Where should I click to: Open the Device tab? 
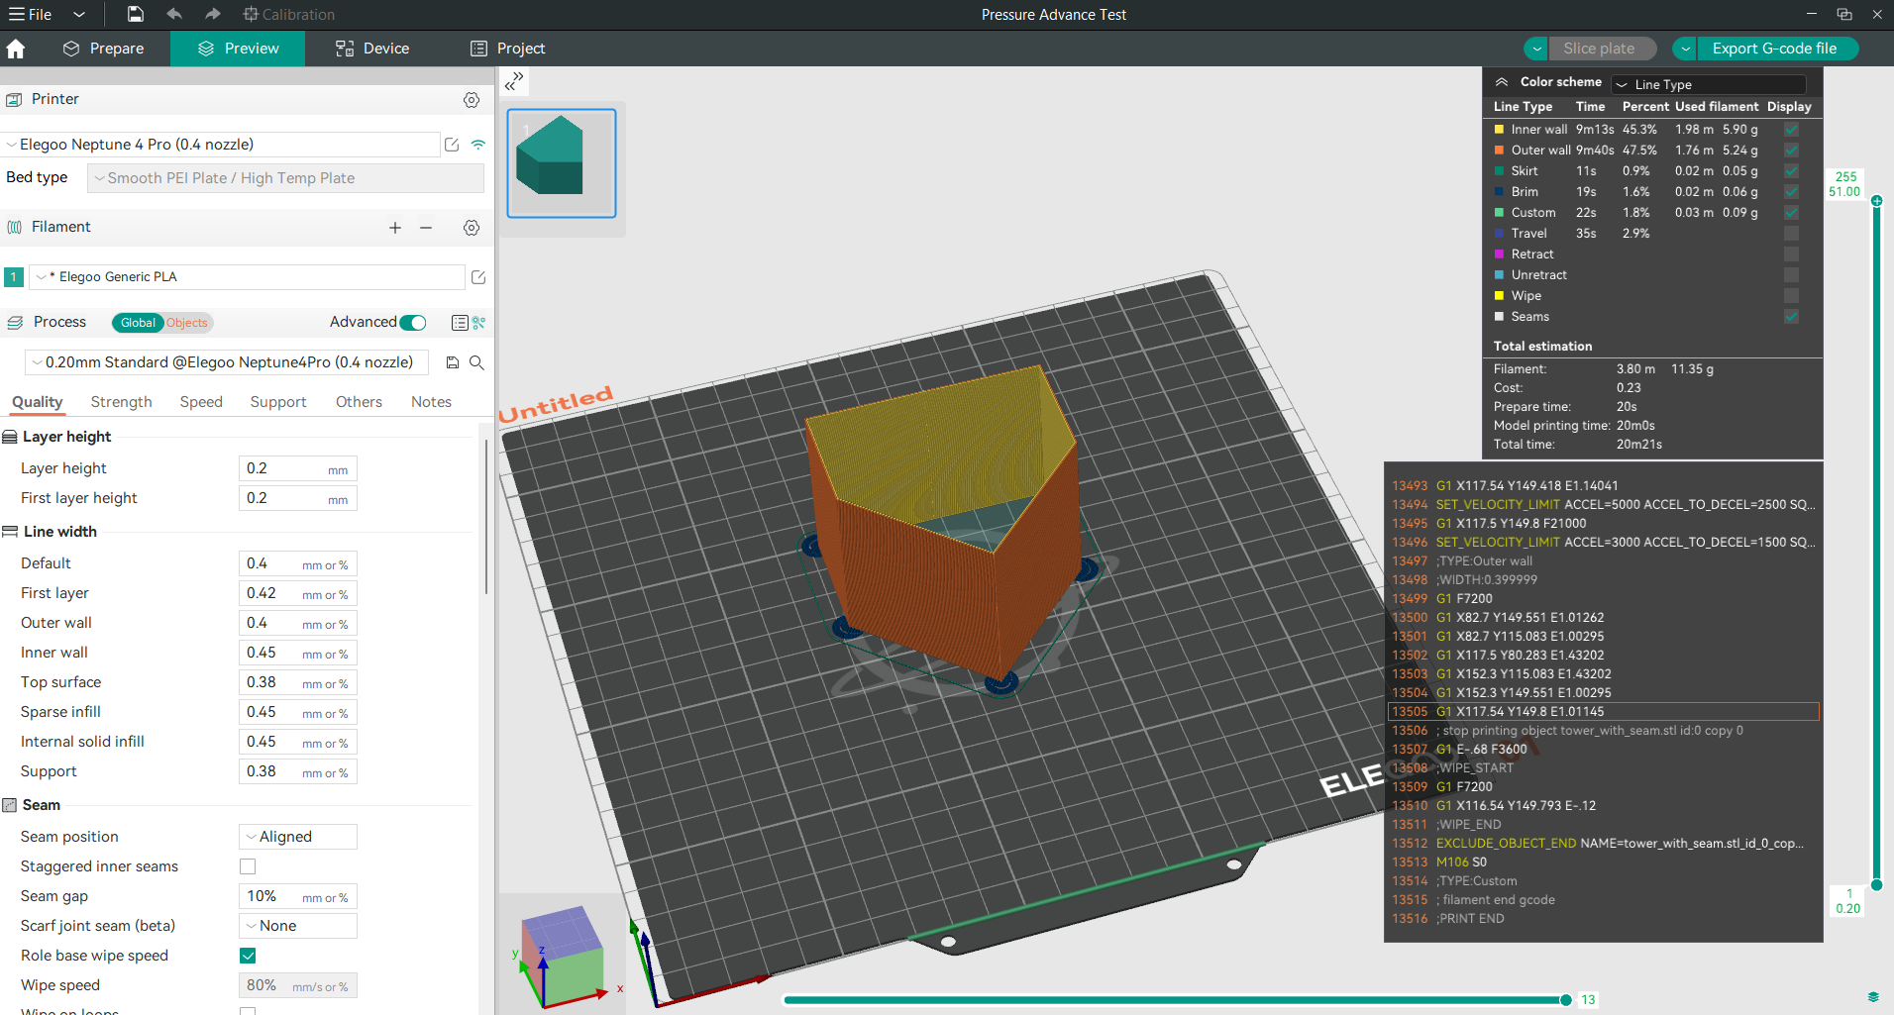click(372, 49)
